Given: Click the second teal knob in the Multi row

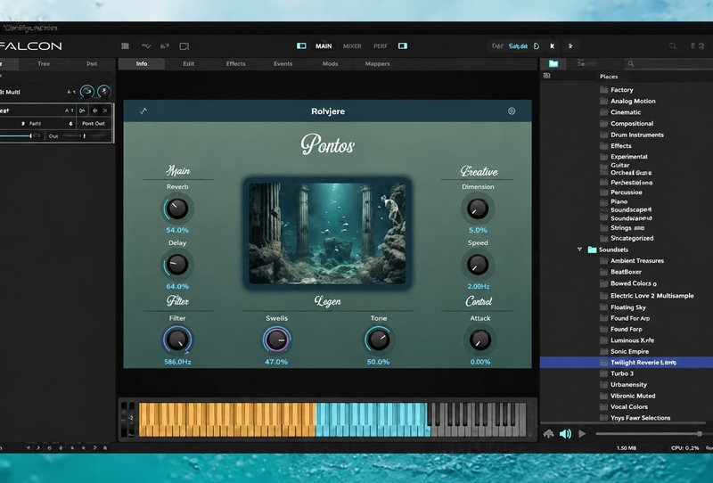Looking at the screenshot, I should (104, 92).
